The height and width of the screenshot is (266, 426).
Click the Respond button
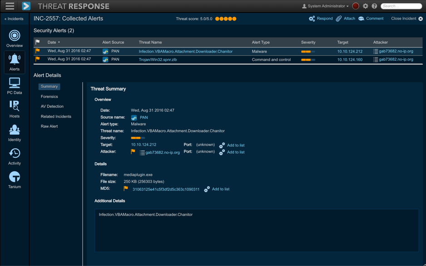click(x=321, y=19)
